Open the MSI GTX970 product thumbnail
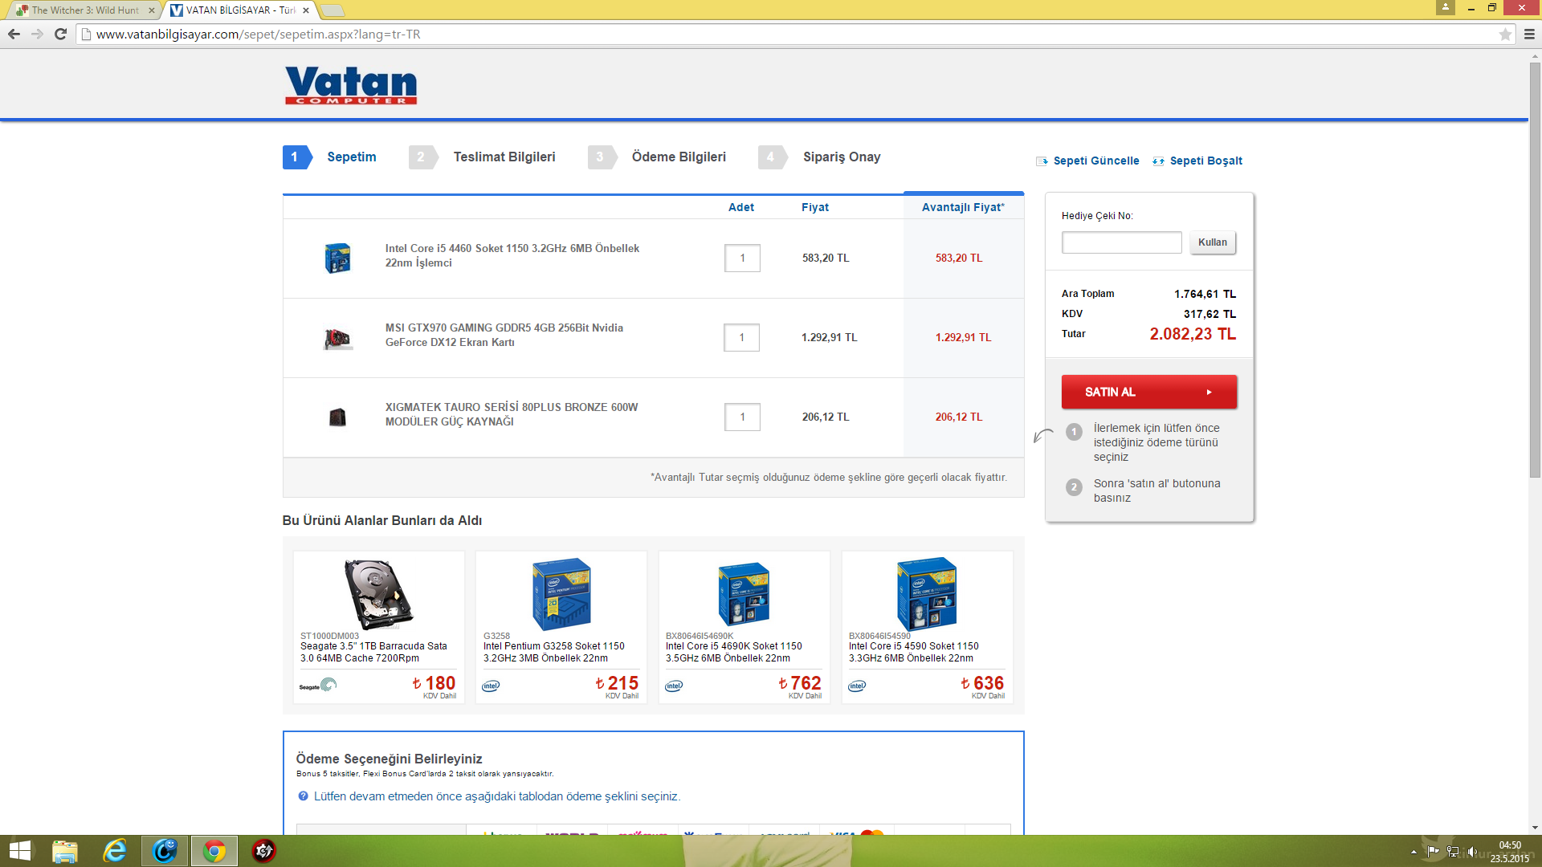This screenshot has width=1542, height=867. pos(337,338)
